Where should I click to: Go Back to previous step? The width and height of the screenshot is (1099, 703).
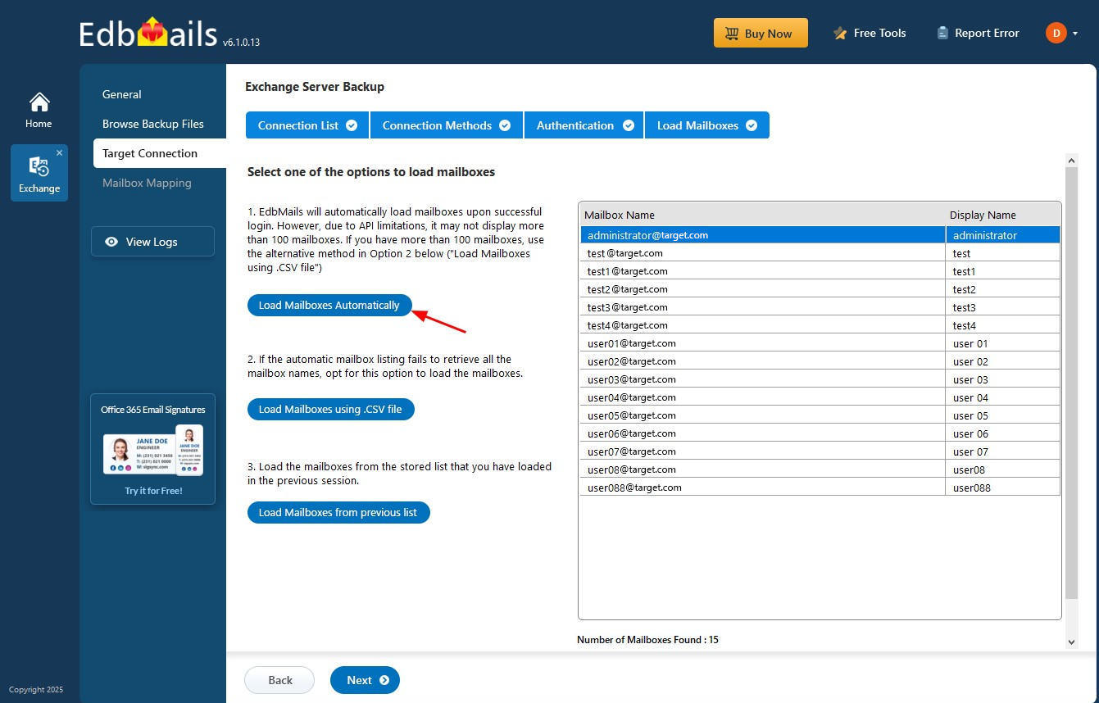279,680
